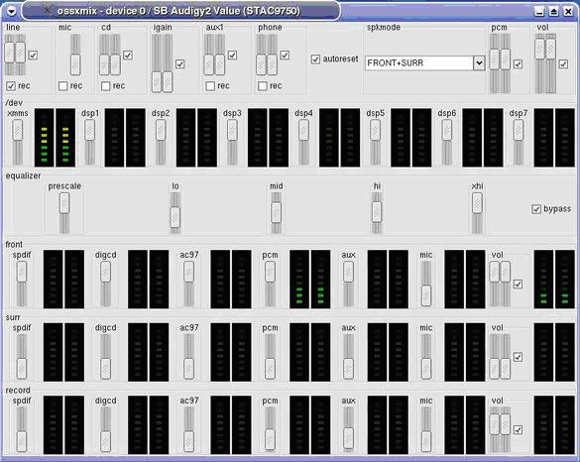Screen dimensions: 580x462
Task: Enable rec for aux1 input
Action: 210,86
